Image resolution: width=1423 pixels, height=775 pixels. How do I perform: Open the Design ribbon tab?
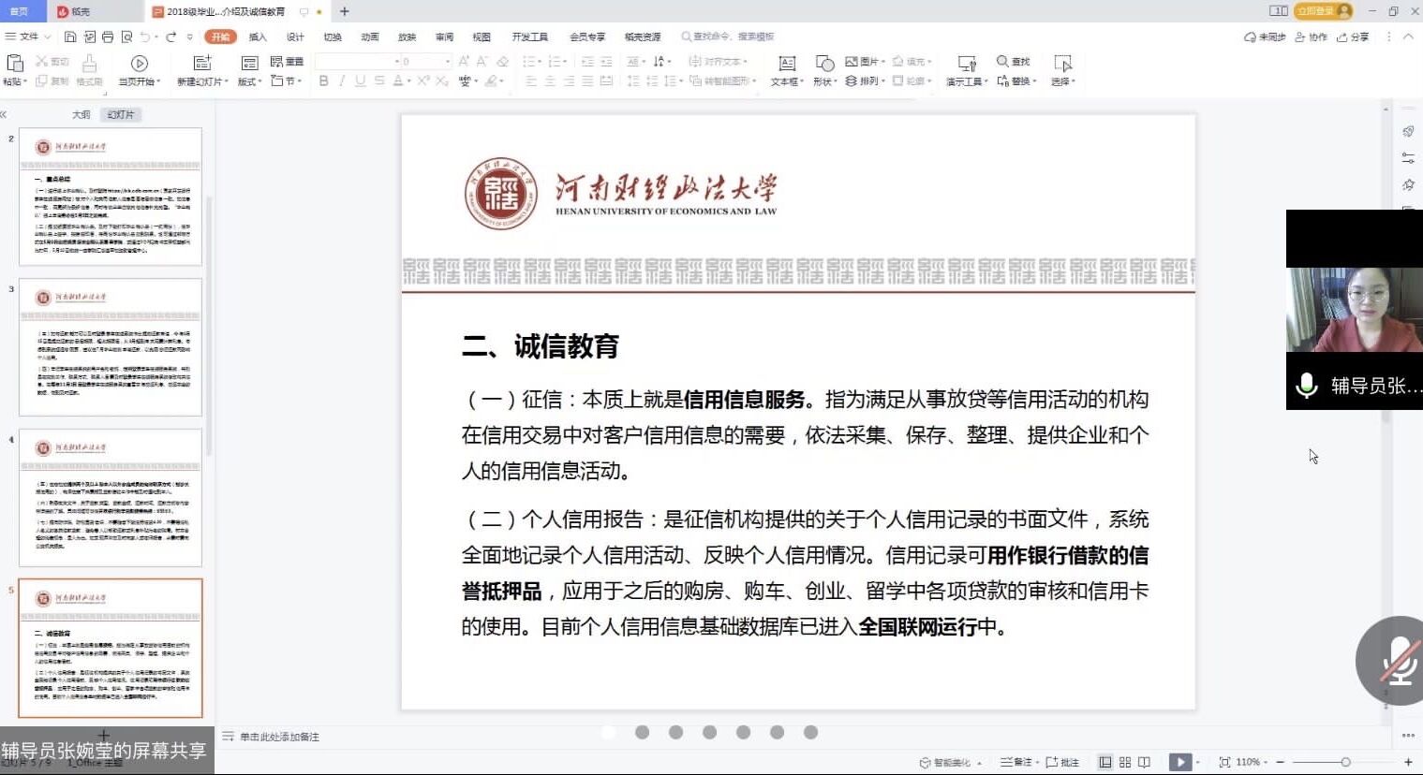click(x=295, y=37)
